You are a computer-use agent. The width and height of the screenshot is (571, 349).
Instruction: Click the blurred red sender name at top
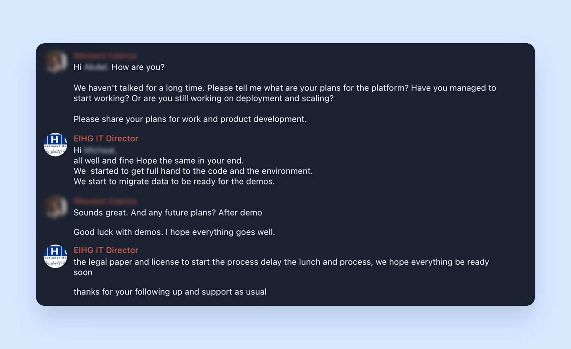[105, 55]
